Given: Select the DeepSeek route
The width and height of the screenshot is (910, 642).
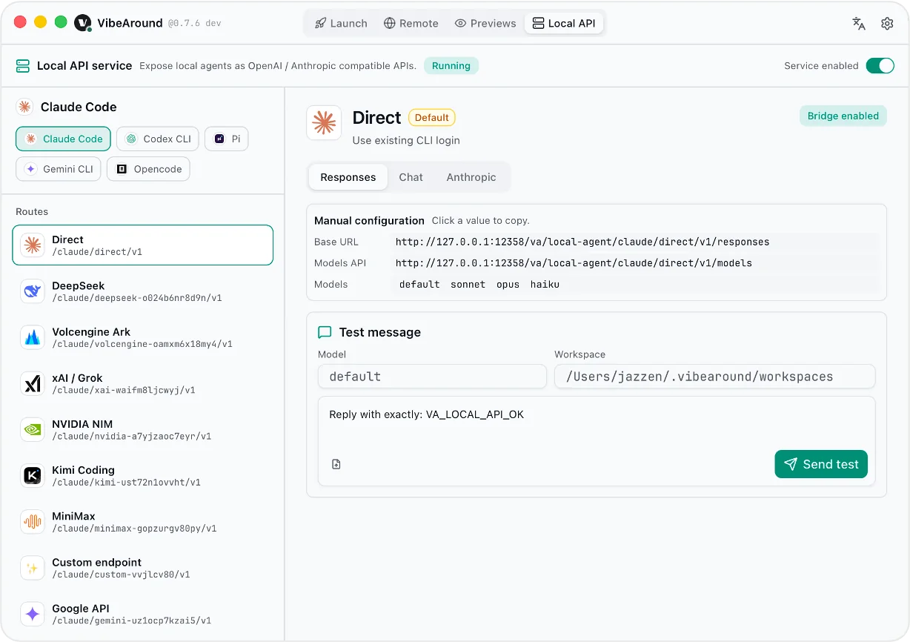Looking at the screenshot, I should pyautogui.click(x=143, y=291).
